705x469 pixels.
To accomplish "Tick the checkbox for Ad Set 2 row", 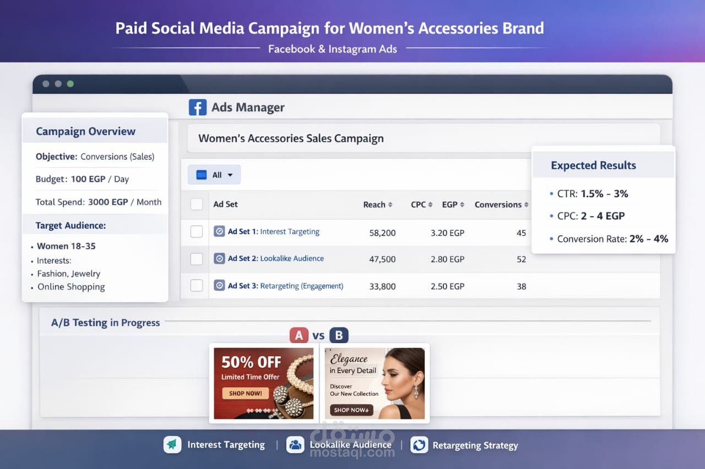I will pos(197,258).
